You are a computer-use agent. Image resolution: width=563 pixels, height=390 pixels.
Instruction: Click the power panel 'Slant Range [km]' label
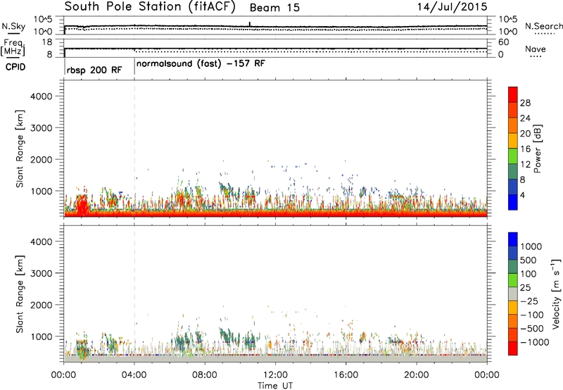[20, 149]
